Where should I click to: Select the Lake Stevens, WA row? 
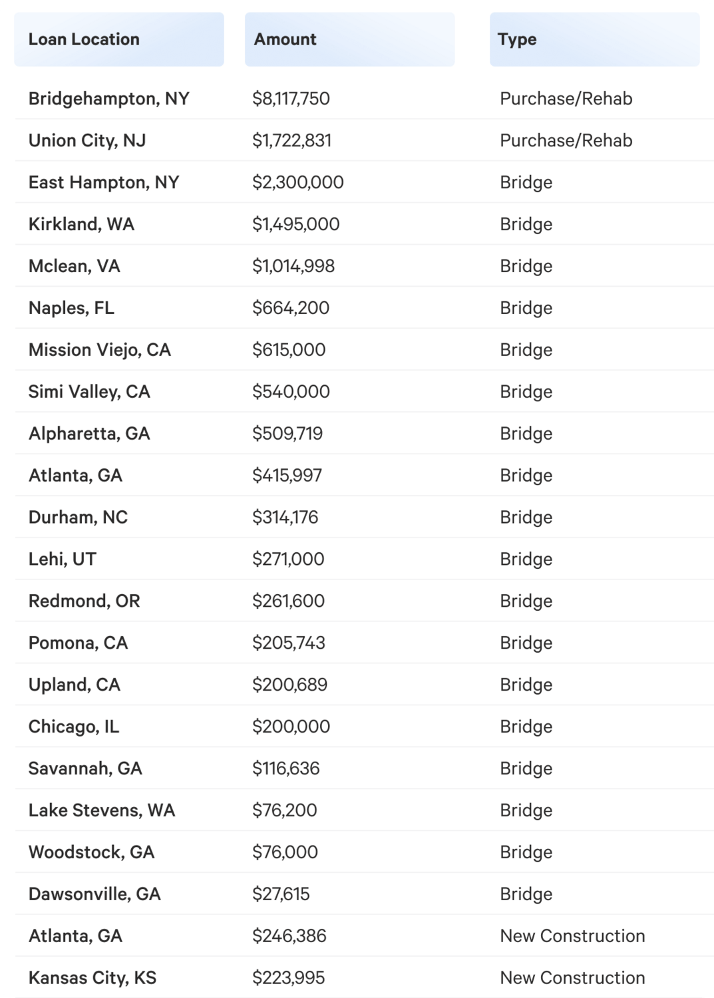coord(102,810)
